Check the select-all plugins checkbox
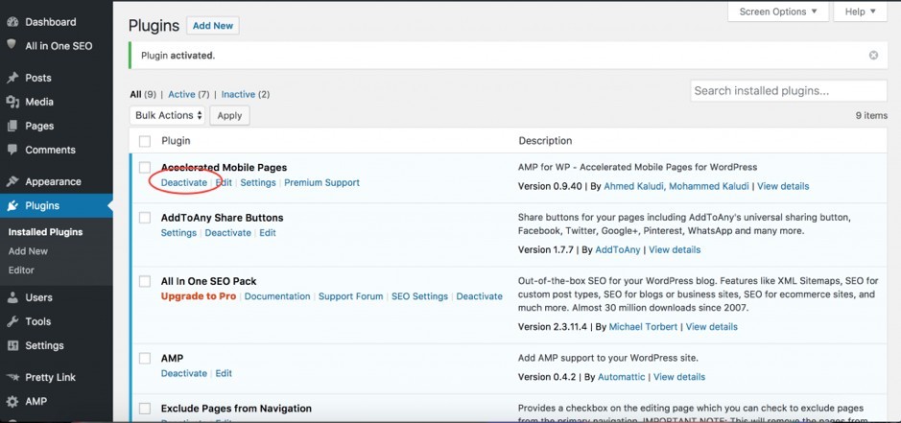 click(145, 141)
